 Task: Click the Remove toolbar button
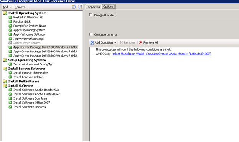click(20, 7)
